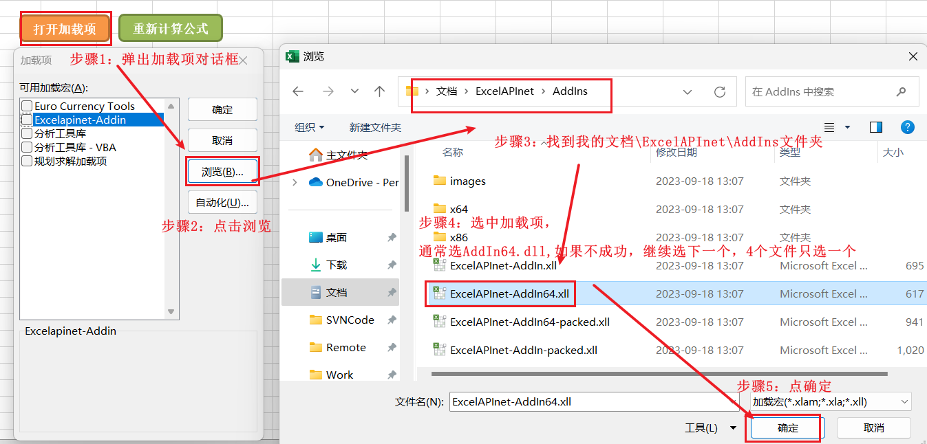Click 取消 in the 加载项 dialog
Viewport: 927px width, 444px height.
tap(222, 140)
